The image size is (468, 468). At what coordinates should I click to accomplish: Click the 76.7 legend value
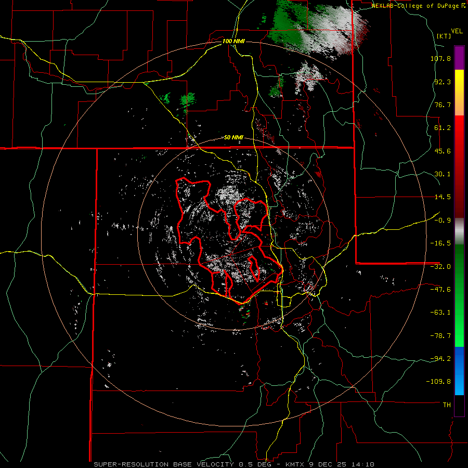click(x=443, y=105)
